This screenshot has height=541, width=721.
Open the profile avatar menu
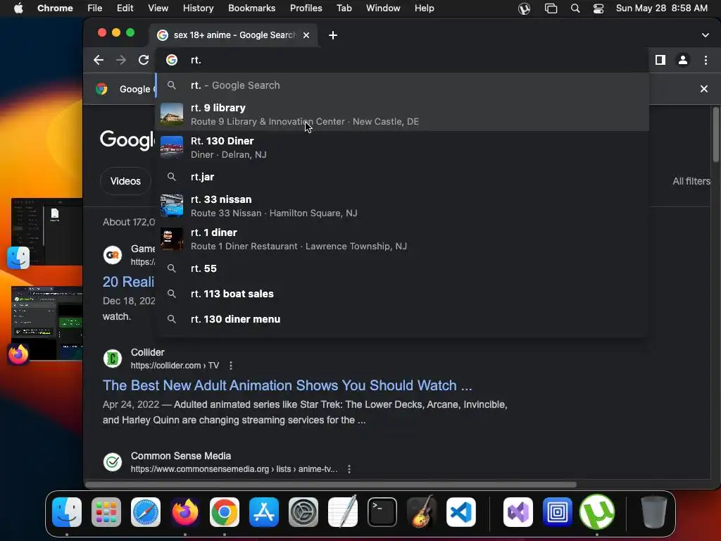[683, 60]
